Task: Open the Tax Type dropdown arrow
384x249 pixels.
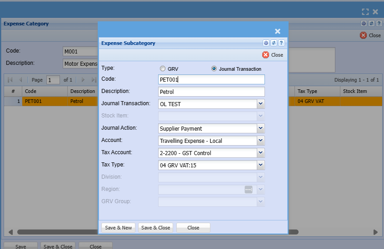Action: [260, 165]
